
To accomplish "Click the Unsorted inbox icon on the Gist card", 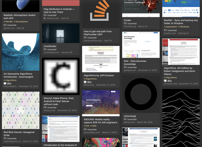I will pyautogui.click(x=125, y=67).
